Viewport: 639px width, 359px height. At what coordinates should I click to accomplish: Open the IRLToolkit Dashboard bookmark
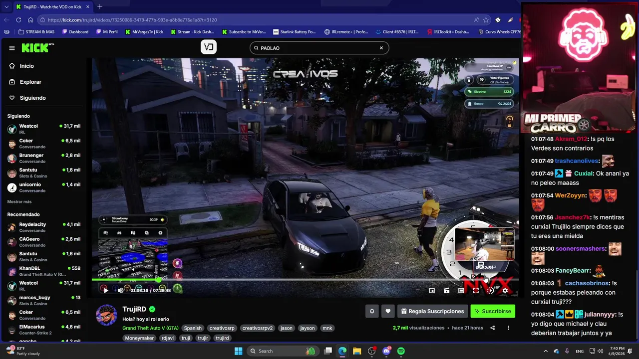[448, 31]
